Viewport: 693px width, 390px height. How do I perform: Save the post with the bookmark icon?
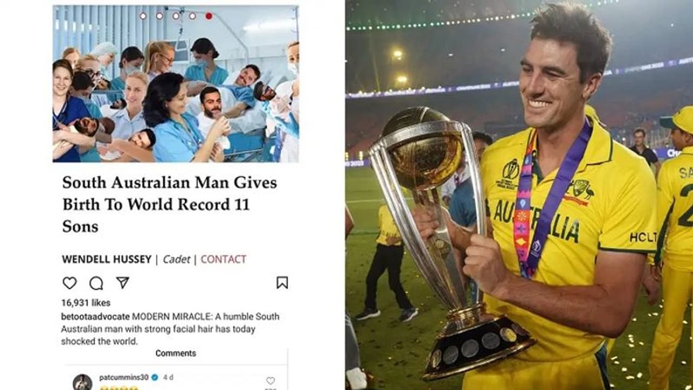(282, 283)
